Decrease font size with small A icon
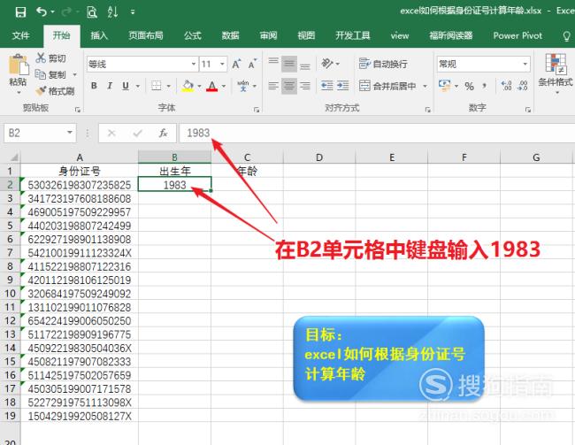575x445 pixels. point(252,65)
